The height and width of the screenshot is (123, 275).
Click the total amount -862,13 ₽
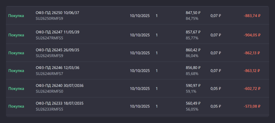tap(252, 53)
